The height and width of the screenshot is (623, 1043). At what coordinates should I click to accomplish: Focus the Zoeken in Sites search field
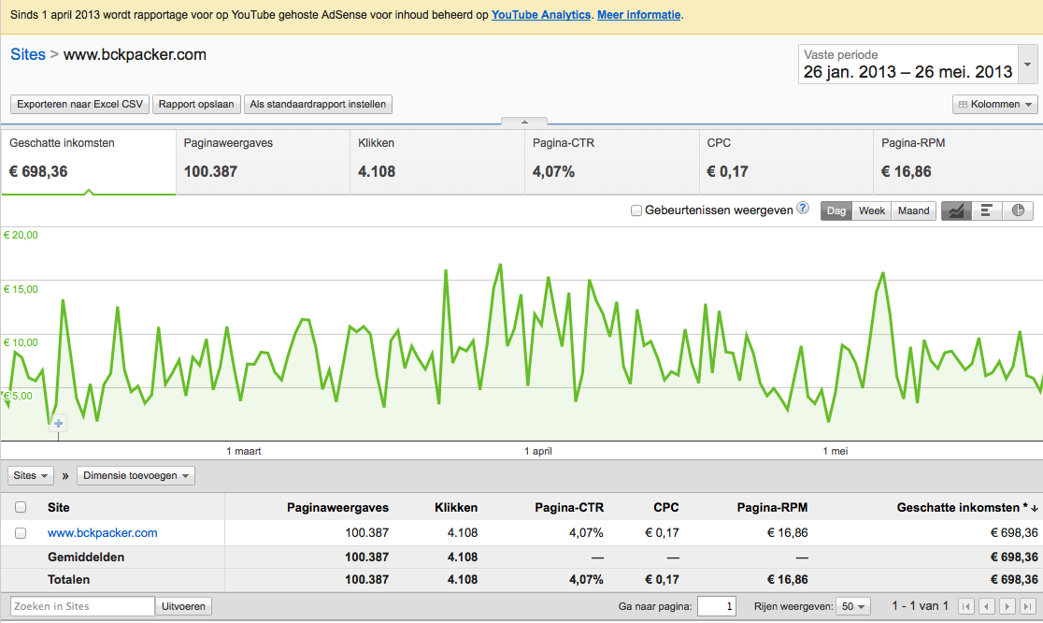[x=82, y=606]
